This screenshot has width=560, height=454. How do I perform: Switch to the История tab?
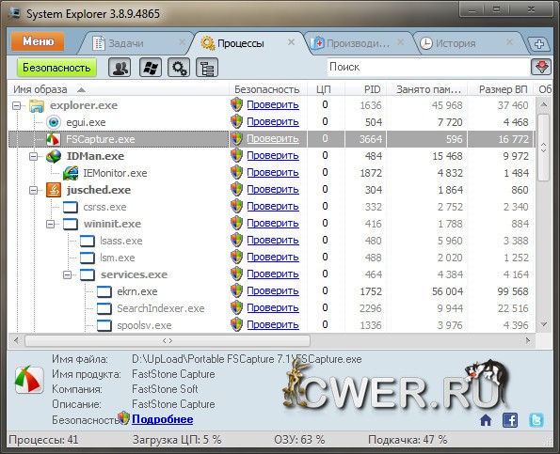click(455, 43)
